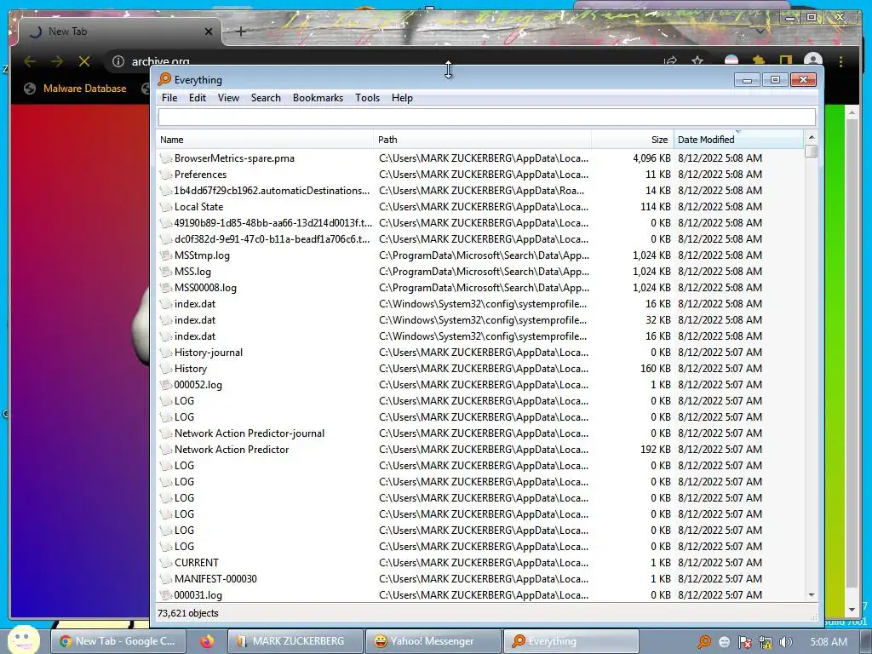The width and height of the screenshot is (872, 654).
Task: Click the 5:08 AM system clock
Action: click(829, 642)
